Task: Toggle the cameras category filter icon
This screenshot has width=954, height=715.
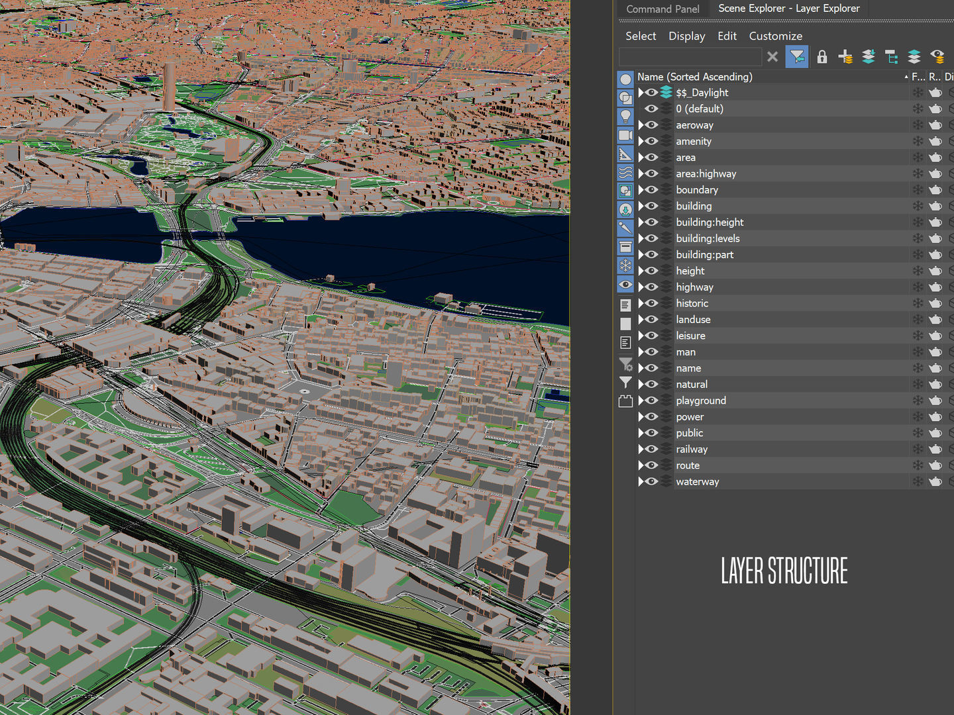Action: tap(625, 135)
